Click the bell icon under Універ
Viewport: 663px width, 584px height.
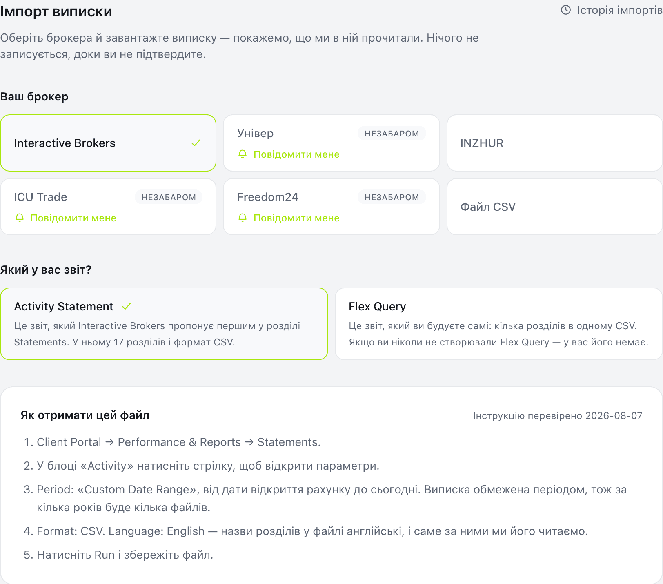point(243,154)
